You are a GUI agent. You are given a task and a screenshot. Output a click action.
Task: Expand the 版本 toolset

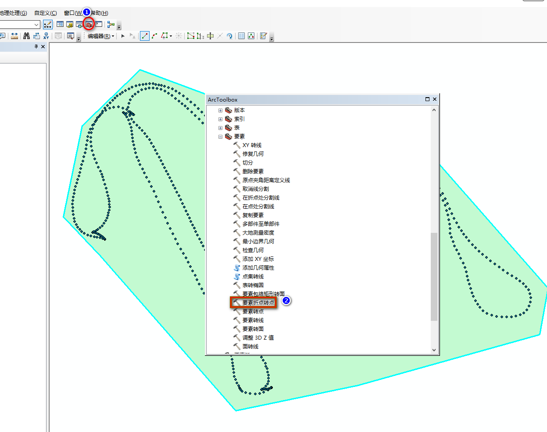[x=220, y=110]
